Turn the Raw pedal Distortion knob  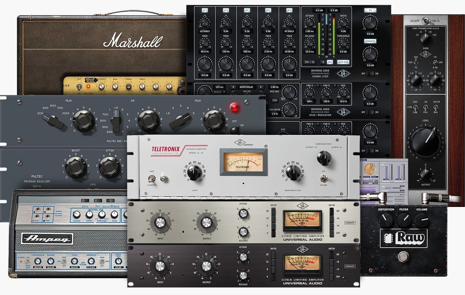point(387,220)
